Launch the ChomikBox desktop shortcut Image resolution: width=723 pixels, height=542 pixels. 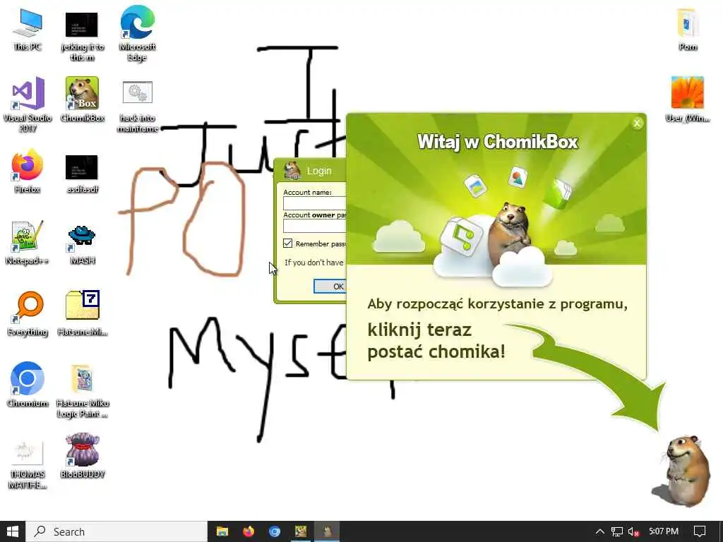tap(82, 99)
